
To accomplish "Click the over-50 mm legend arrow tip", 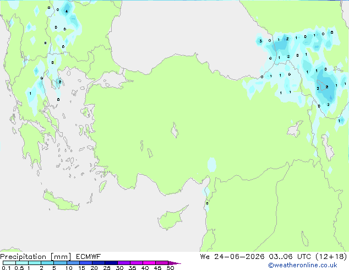I will (x=174, y=263).
